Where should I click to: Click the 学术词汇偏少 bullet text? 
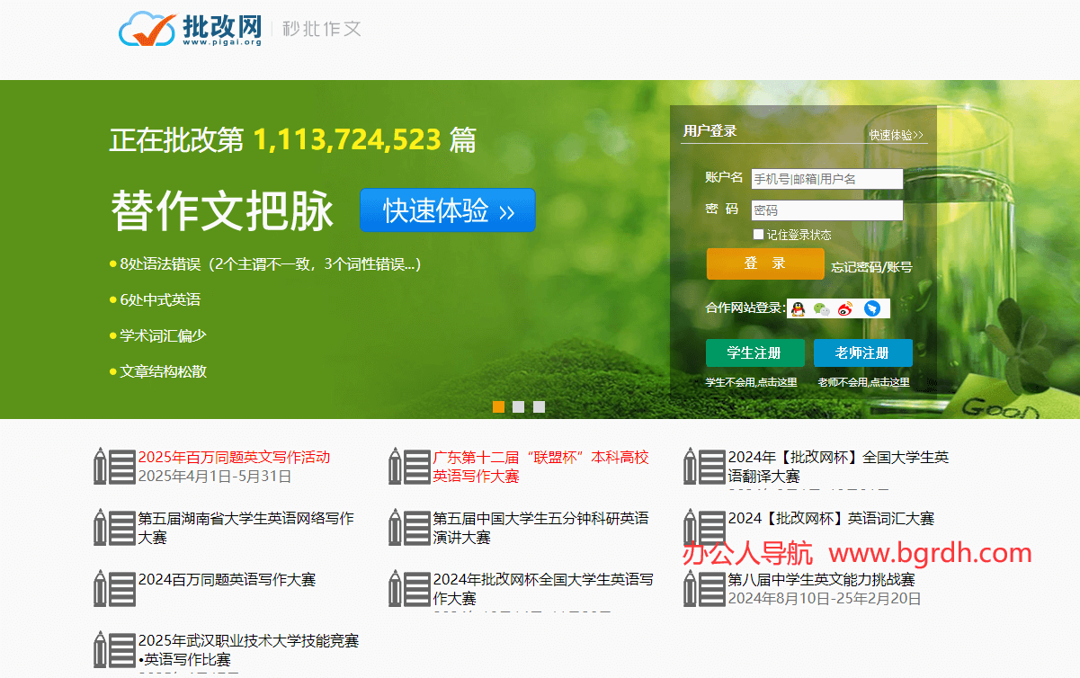coord(163,335)
